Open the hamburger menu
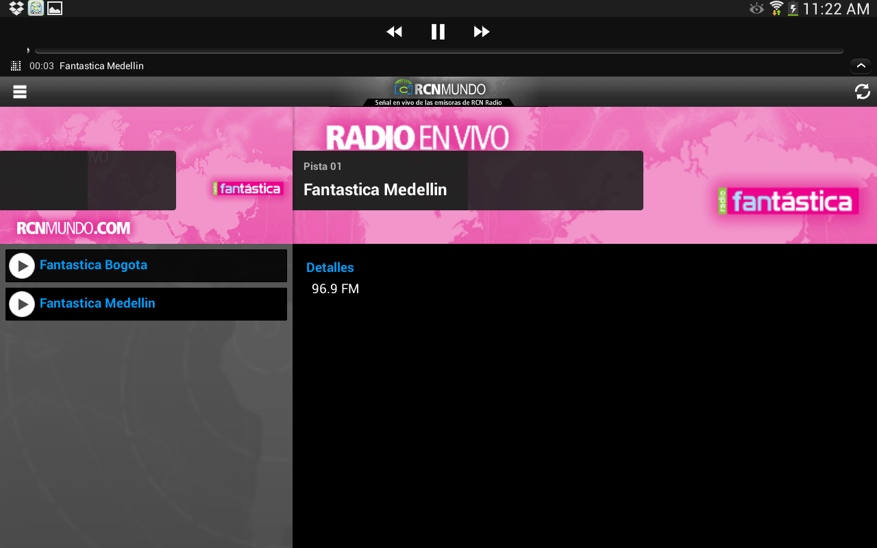Viewport: 877px width, 548px height. 20,92
